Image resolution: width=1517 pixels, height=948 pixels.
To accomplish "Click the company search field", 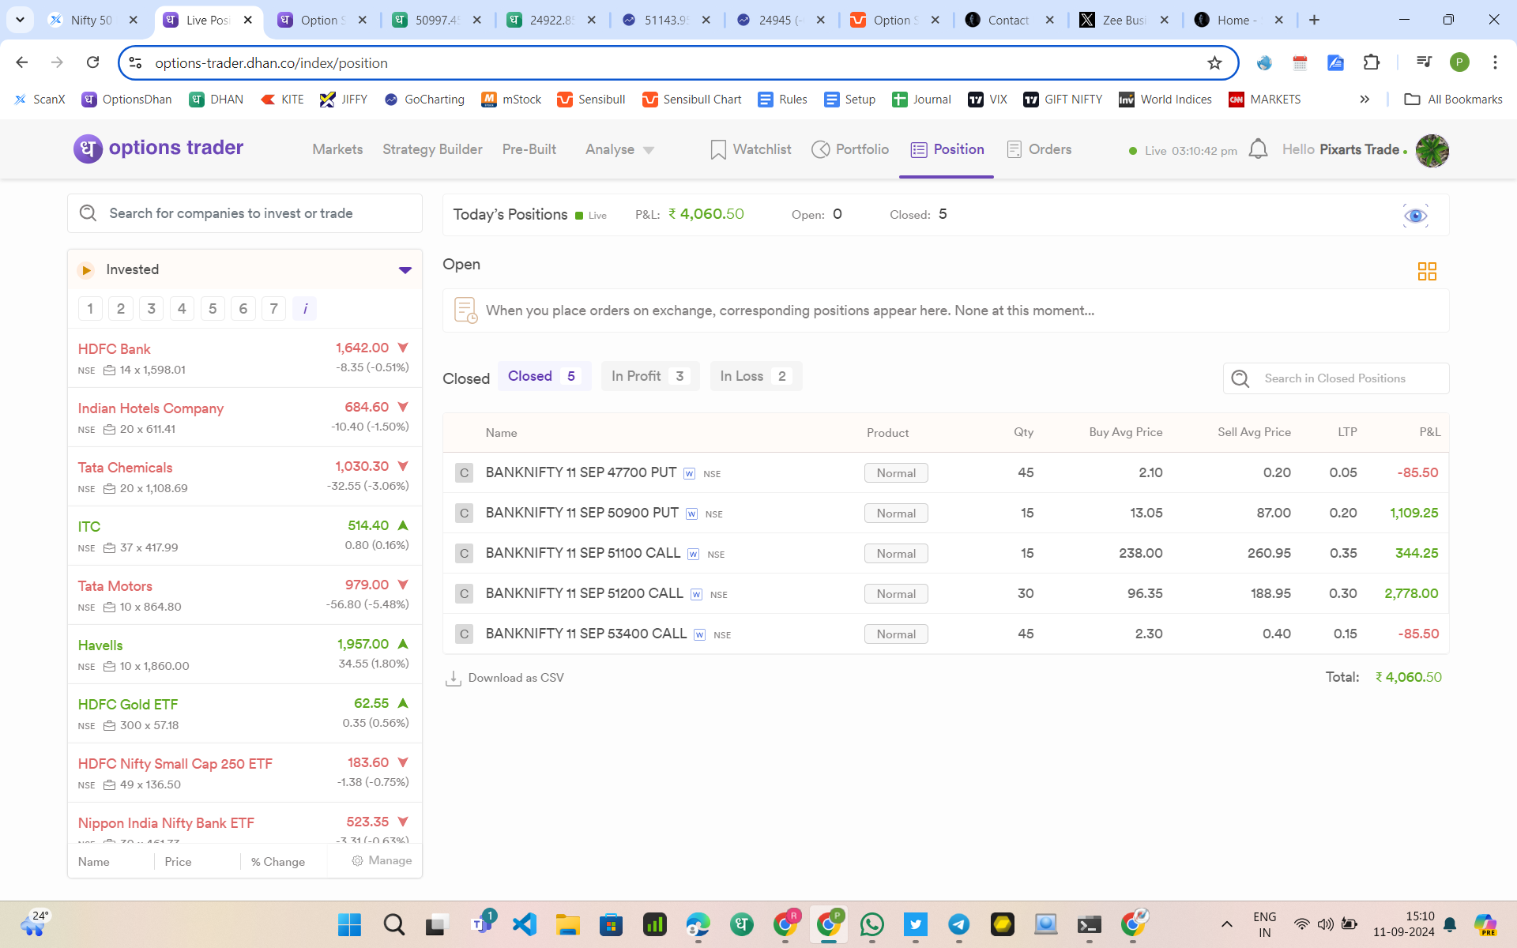I will 245,213.
